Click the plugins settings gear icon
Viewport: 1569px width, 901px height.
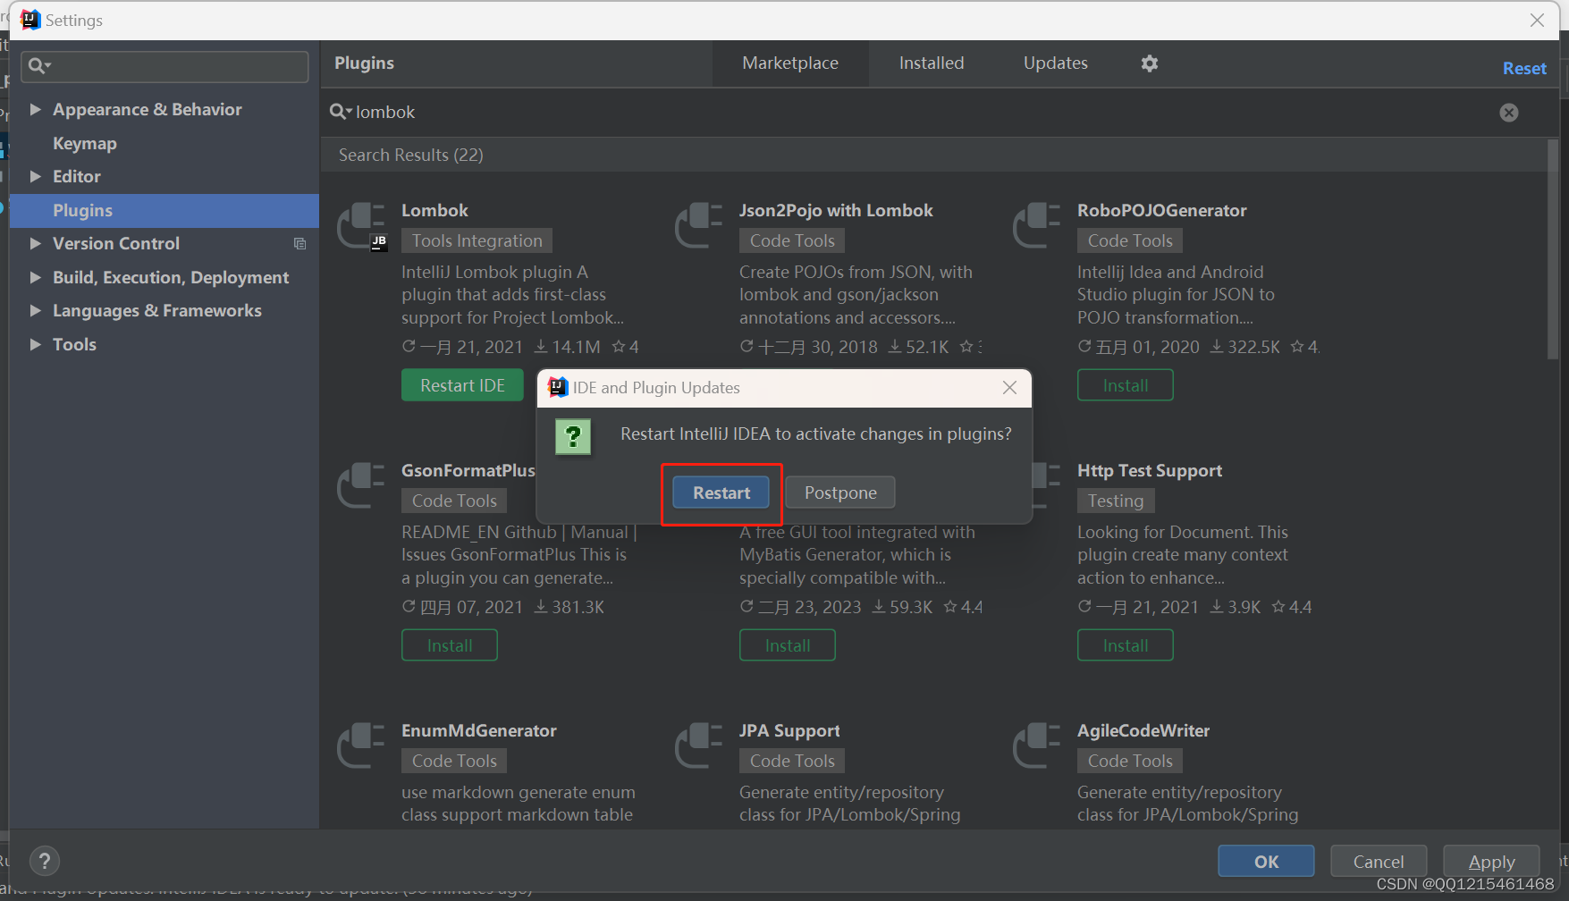1150,63
